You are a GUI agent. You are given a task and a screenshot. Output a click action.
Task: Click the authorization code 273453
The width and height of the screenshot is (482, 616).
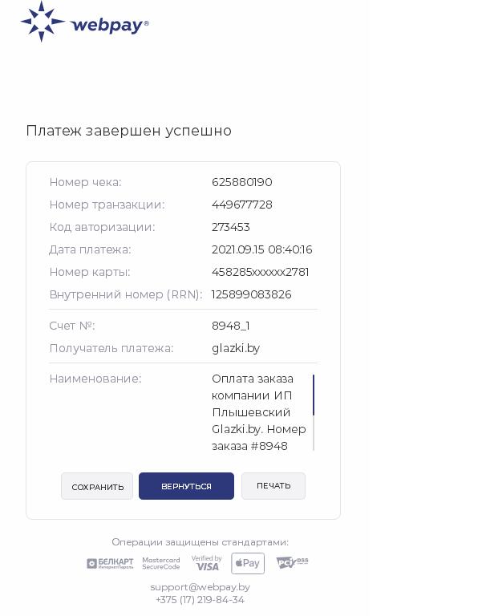click(231, 227)
